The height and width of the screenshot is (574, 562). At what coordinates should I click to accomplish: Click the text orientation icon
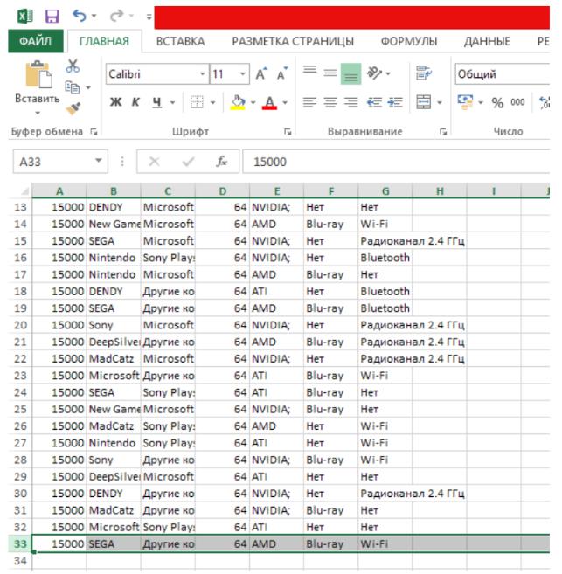pyautogui.click(x=374, y=73)
